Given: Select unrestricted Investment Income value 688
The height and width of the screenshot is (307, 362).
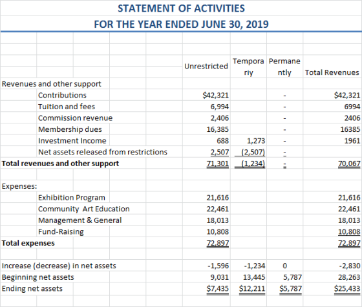Looking at the screenshot, I should point(223,141).
